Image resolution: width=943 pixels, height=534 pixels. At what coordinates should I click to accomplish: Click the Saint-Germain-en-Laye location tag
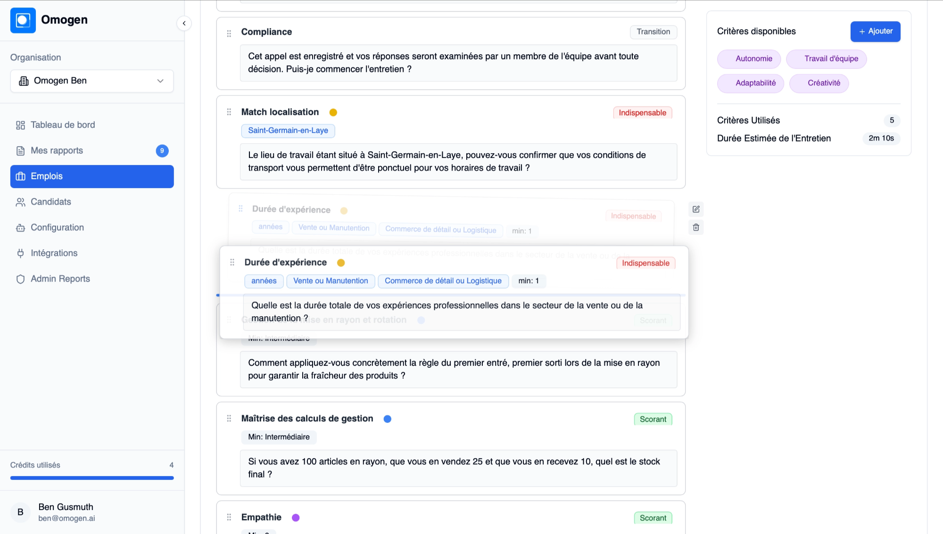click(288, 131)
